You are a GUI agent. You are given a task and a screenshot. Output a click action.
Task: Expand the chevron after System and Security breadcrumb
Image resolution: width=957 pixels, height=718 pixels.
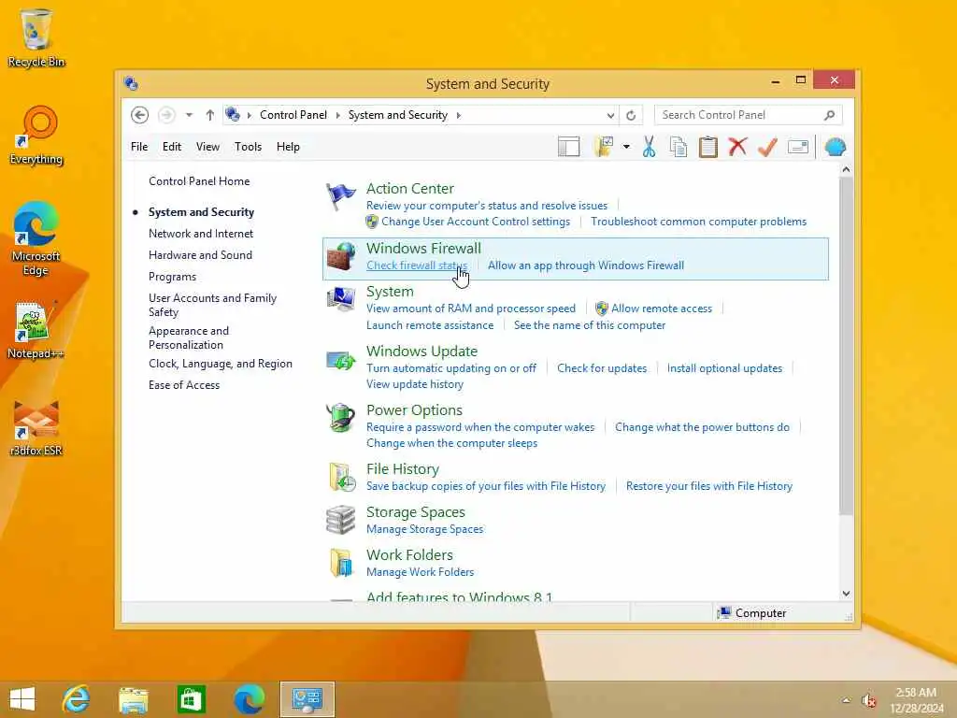(458, 115)
